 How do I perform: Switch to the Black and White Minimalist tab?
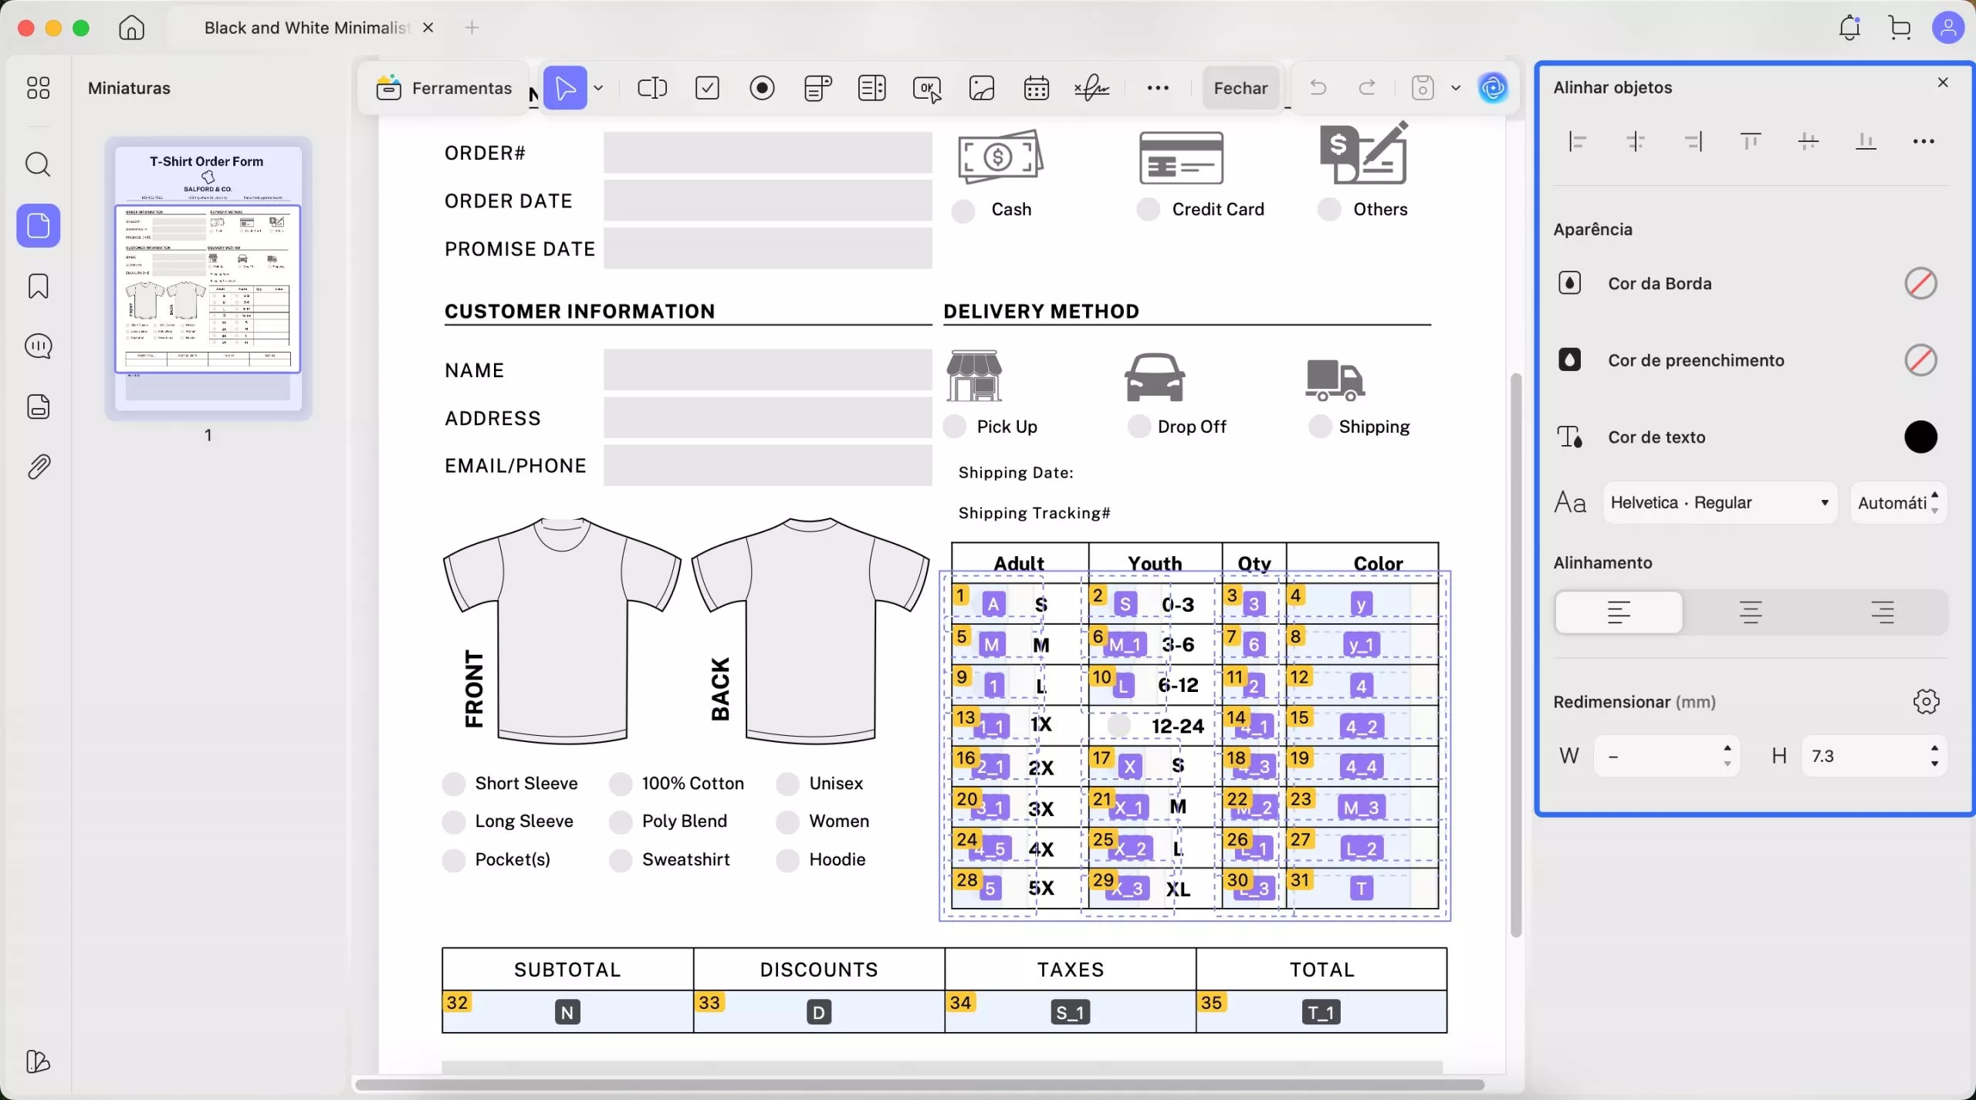[305, 28]
